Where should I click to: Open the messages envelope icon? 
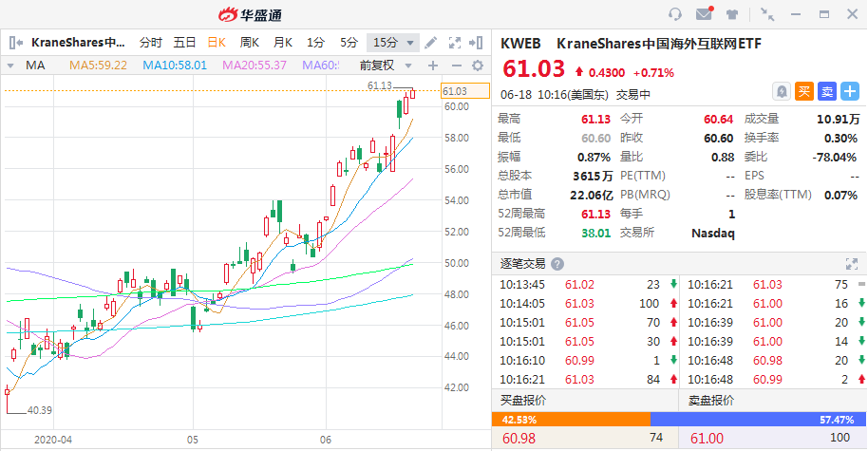pos(705,13)
